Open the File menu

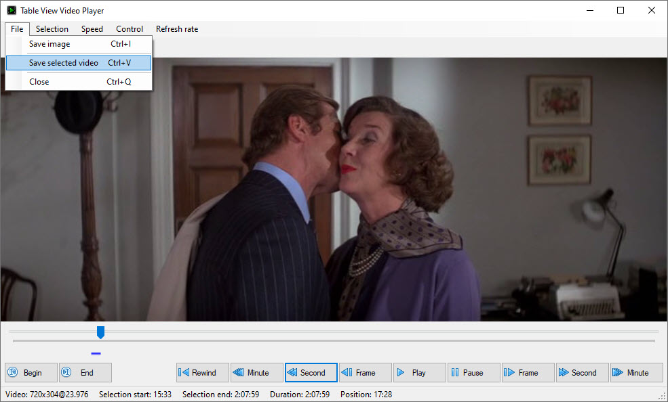(x=17, y=29)
